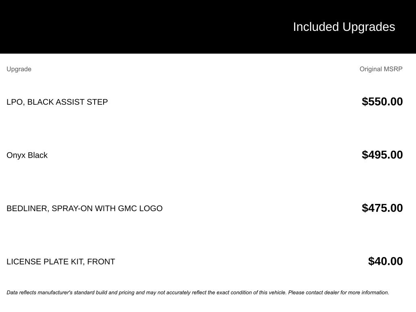Screen dimensions: 416x312
Task: Click the $475.00 price
Action: [x=382, y=208]
